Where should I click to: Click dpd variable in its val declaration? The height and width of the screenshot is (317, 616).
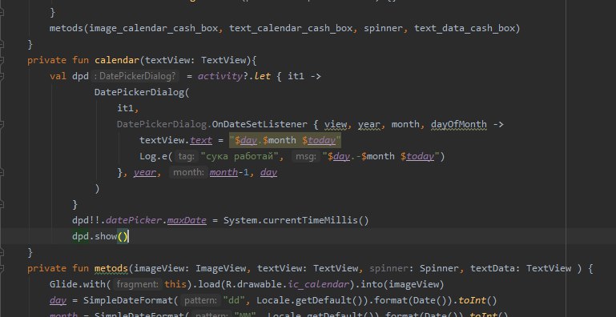pos(81,76)
